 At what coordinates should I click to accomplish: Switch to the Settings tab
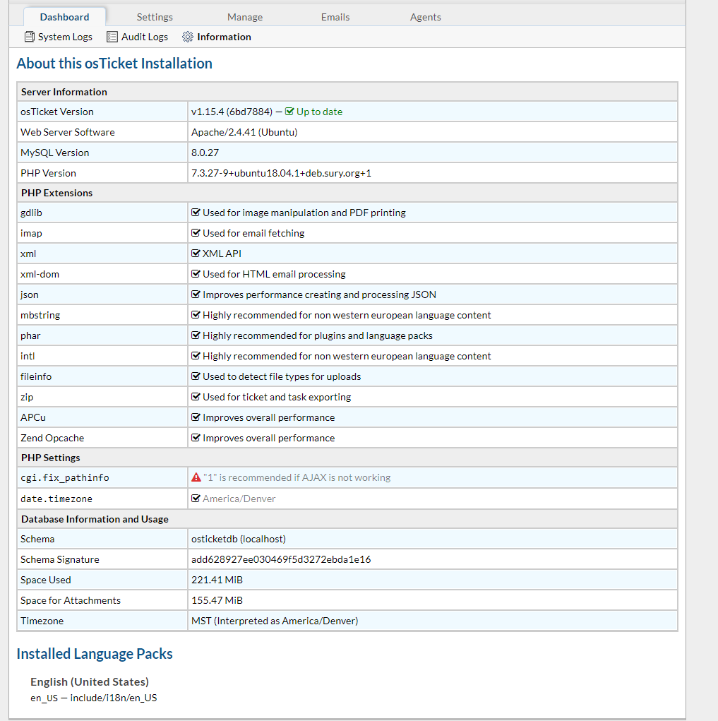(155, 17)
